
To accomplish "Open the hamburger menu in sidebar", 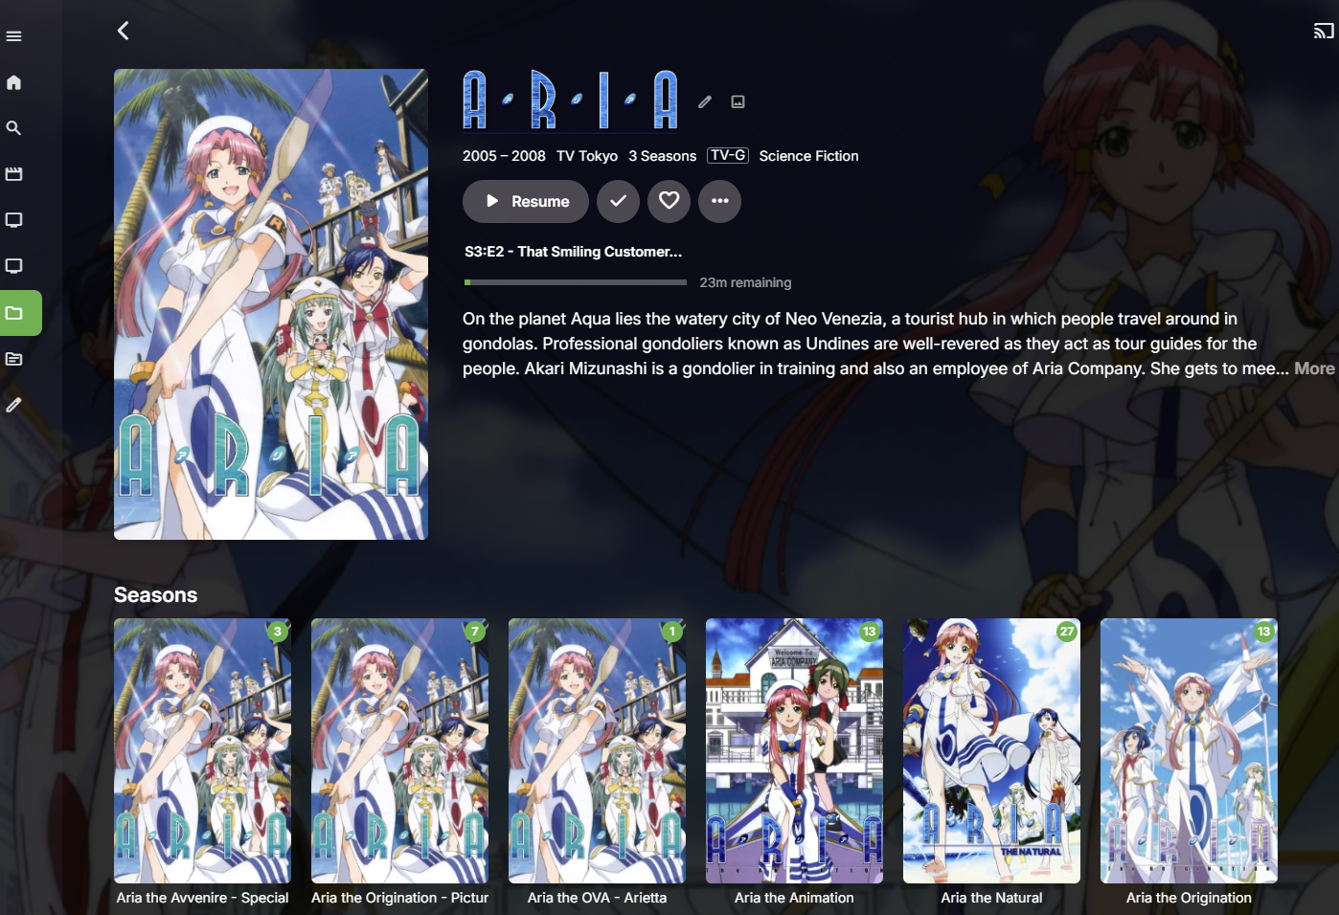I will (x=13, y=36).
